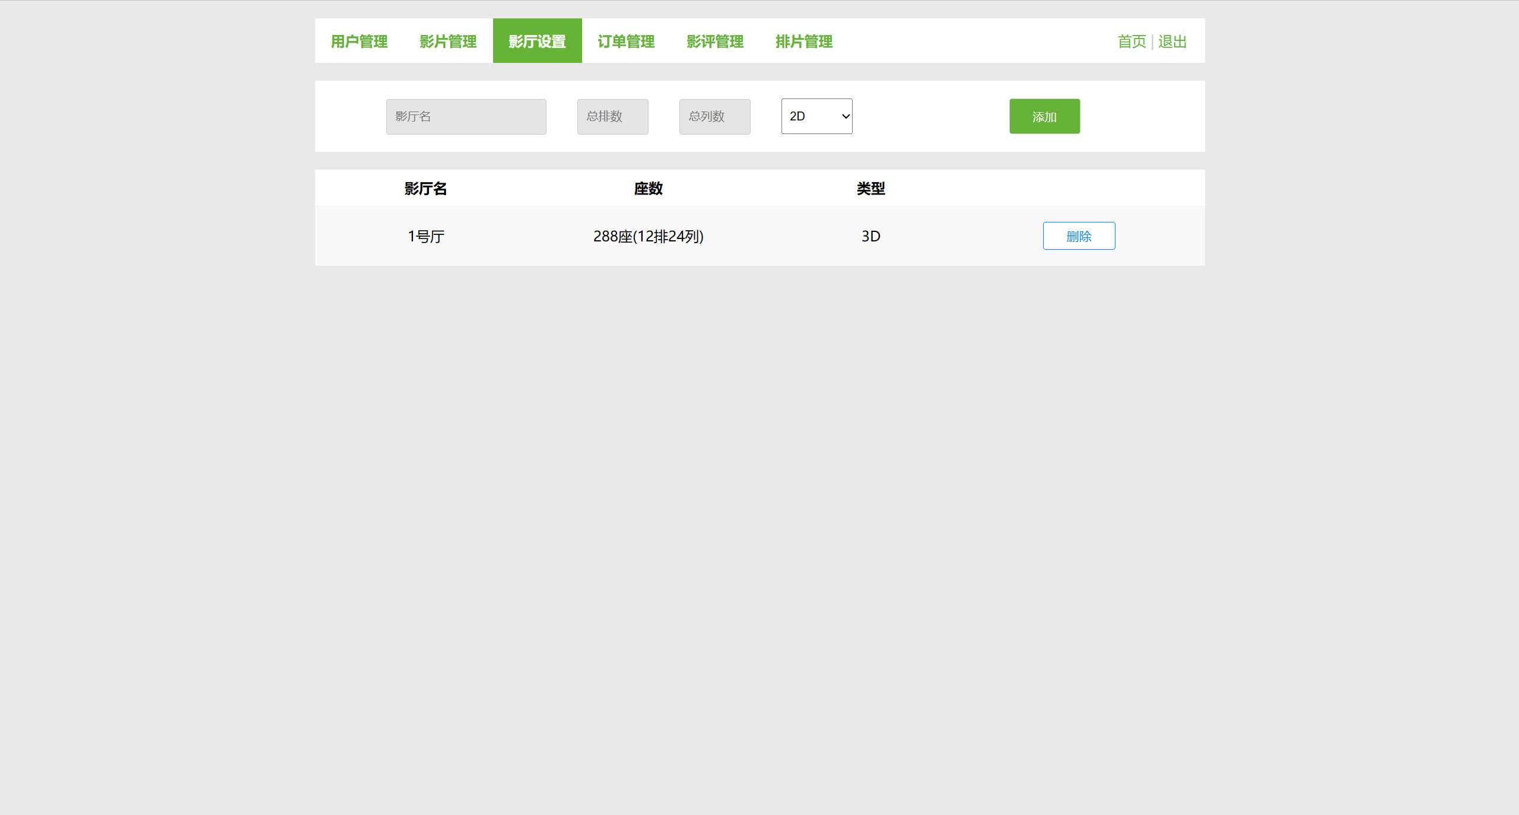Click the 影厅名 column header
Screen dimensions: 1519x815
click(x=425, y=188)
